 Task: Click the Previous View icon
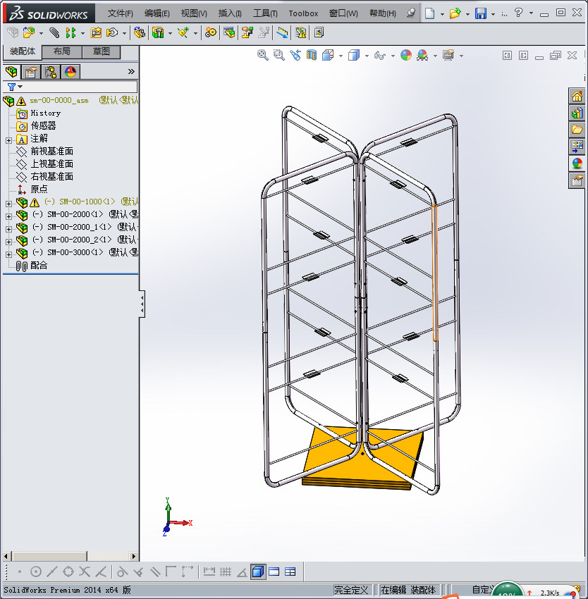tap(295, 56)
